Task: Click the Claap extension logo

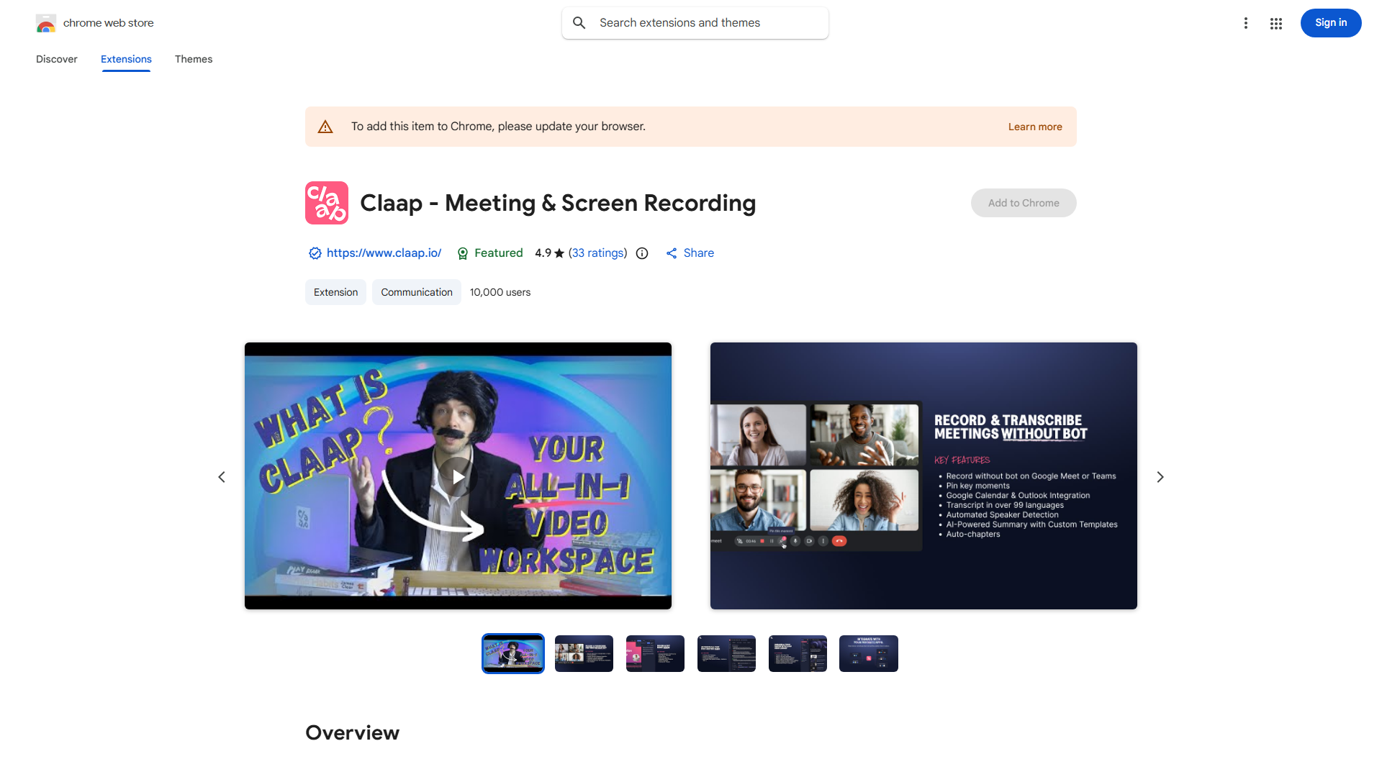Action: [x=327, y=203]
